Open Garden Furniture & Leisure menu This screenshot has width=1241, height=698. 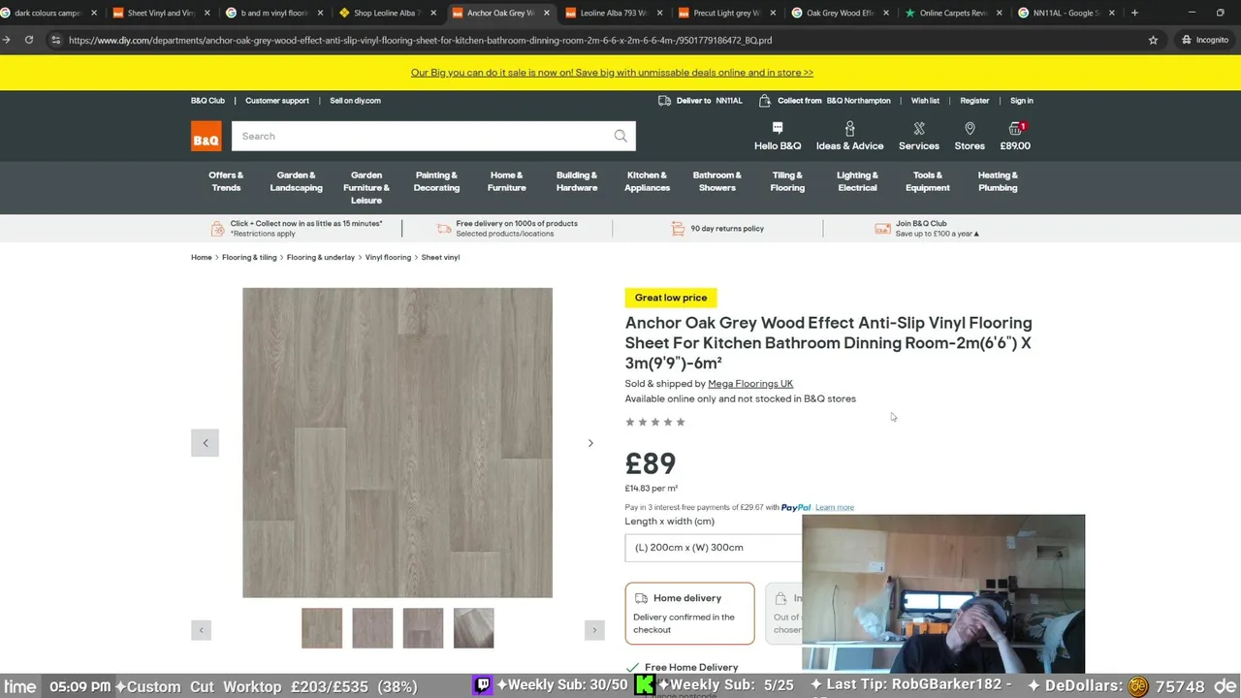(x=366, y=187)
